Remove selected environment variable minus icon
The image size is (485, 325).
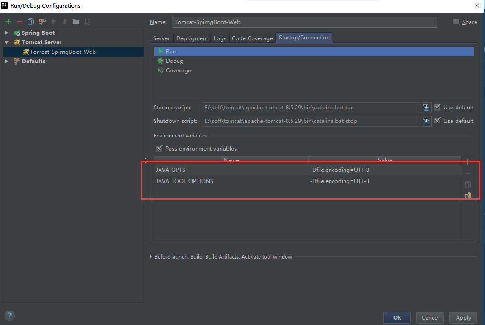click(468, 173)
